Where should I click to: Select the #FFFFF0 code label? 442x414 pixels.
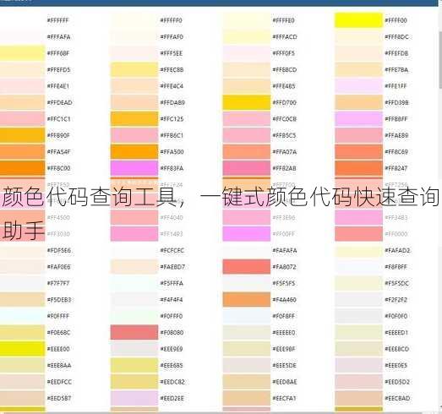click(171, 20)
